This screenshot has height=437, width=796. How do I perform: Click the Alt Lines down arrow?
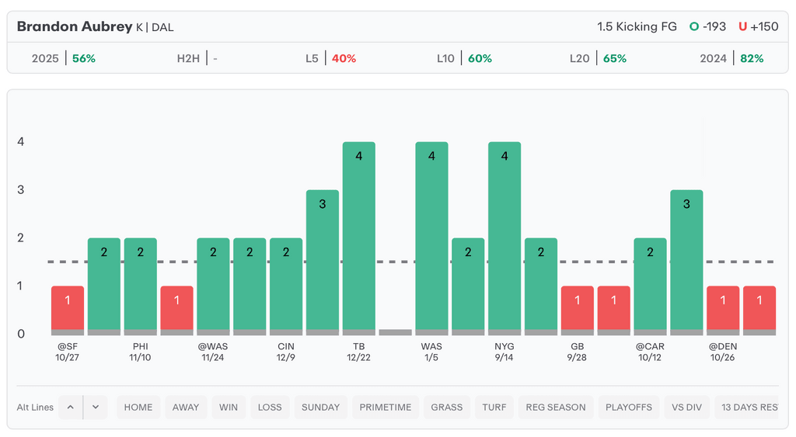[x=95, y=407]
